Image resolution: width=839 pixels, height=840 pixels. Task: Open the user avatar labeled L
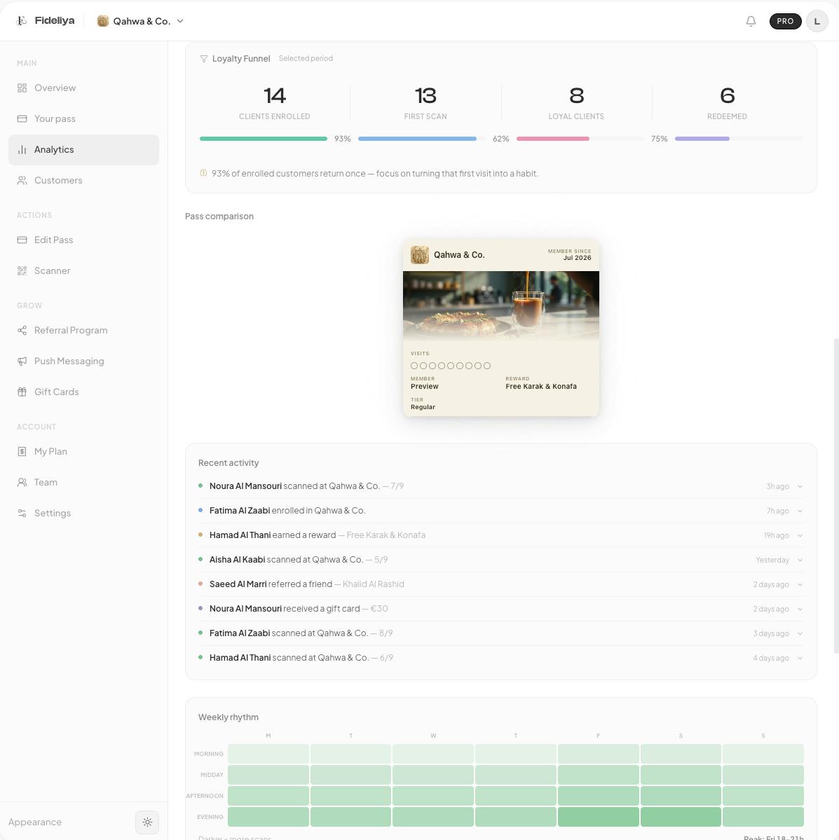pos(817,21)
